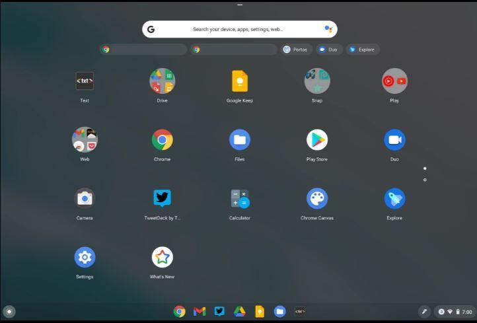Switch to the second launcher page

[x=425, y=180]
